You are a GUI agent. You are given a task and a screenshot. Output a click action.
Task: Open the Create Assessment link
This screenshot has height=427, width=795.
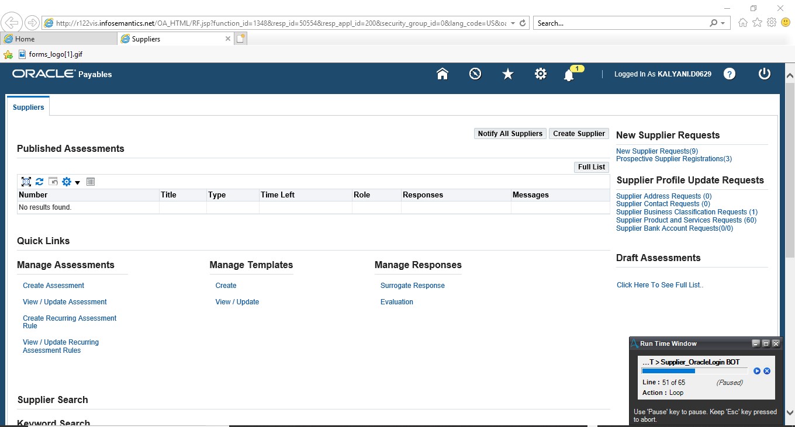(53, 286)
